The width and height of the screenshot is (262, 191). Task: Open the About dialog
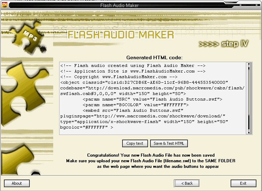[x=17, y=183]
